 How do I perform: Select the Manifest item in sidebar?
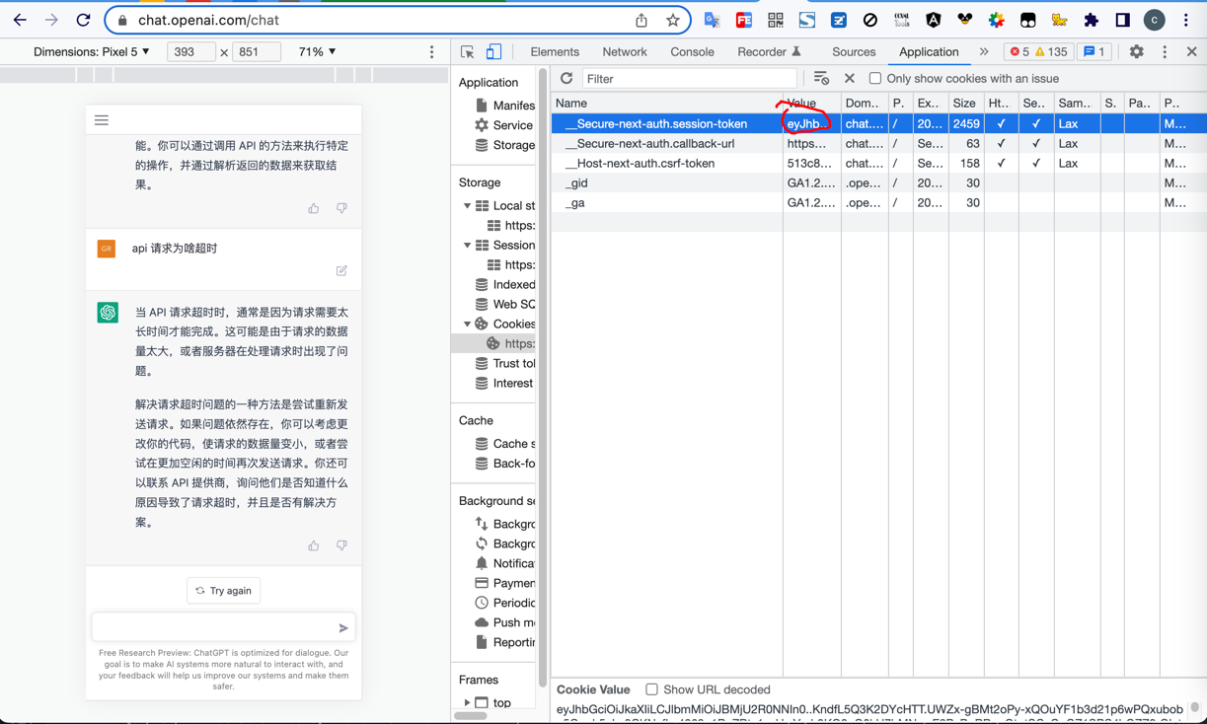click(504, 106)
